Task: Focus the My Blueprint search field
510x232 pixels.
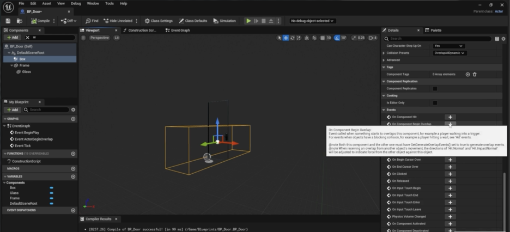Action: point(46,110)
